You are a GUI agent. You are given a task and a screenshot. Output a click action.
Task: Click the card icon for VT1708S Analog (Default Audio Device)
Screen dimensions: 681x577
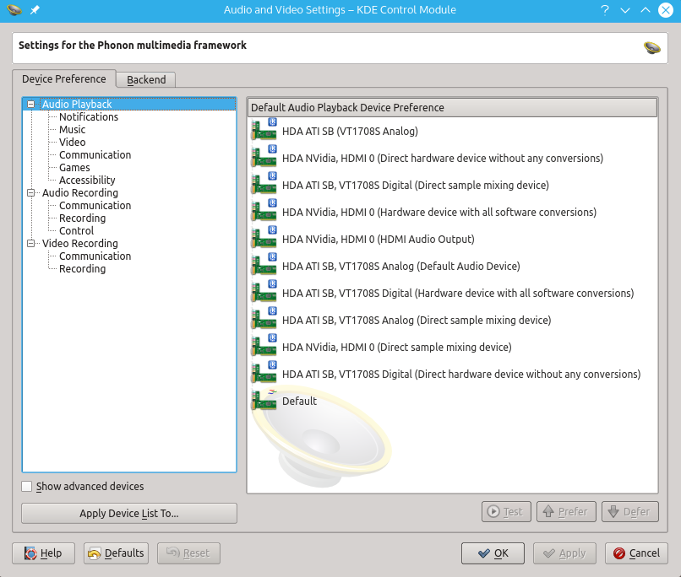click(x=264, y=266)
